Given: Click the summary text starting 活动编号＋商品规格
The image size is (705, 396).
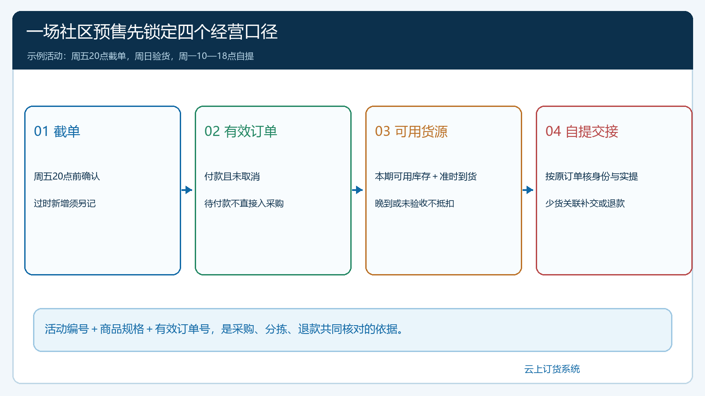Looking at the screenshot, I should pos(224,329).
